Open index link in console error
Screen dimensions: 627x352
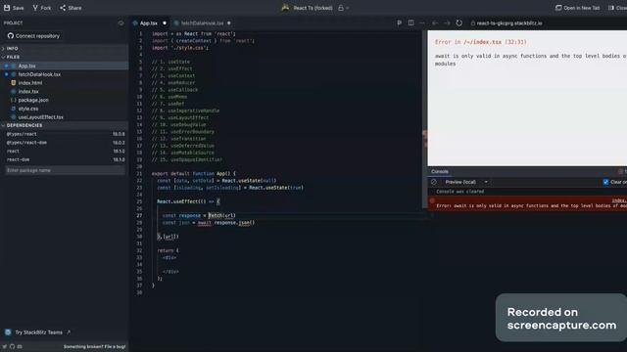[619, 200]
